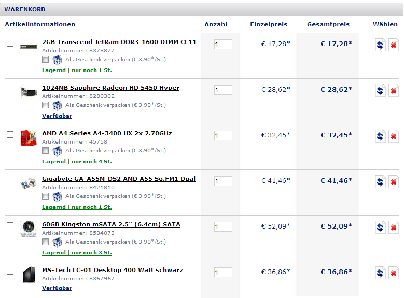Focus quantity field for Transcend JetRam
Screen dimensions: 404x298
pyautogui.click(x=223, y=44)
